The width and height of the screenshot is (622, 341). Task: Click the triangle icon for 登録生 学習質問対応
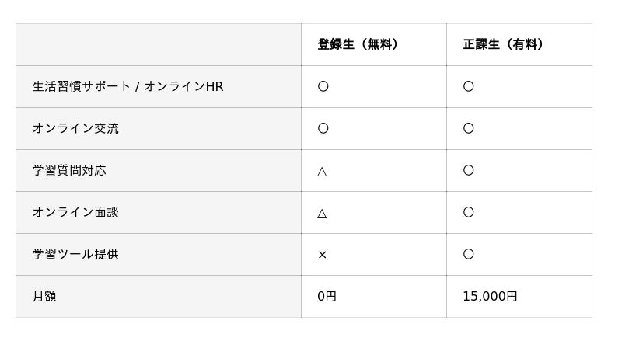(x=323, y=171)
